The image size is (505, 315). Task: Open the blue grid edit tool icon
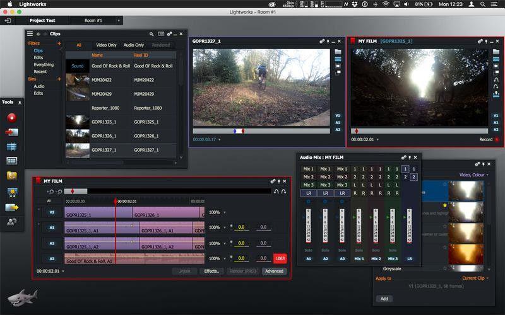11,147
